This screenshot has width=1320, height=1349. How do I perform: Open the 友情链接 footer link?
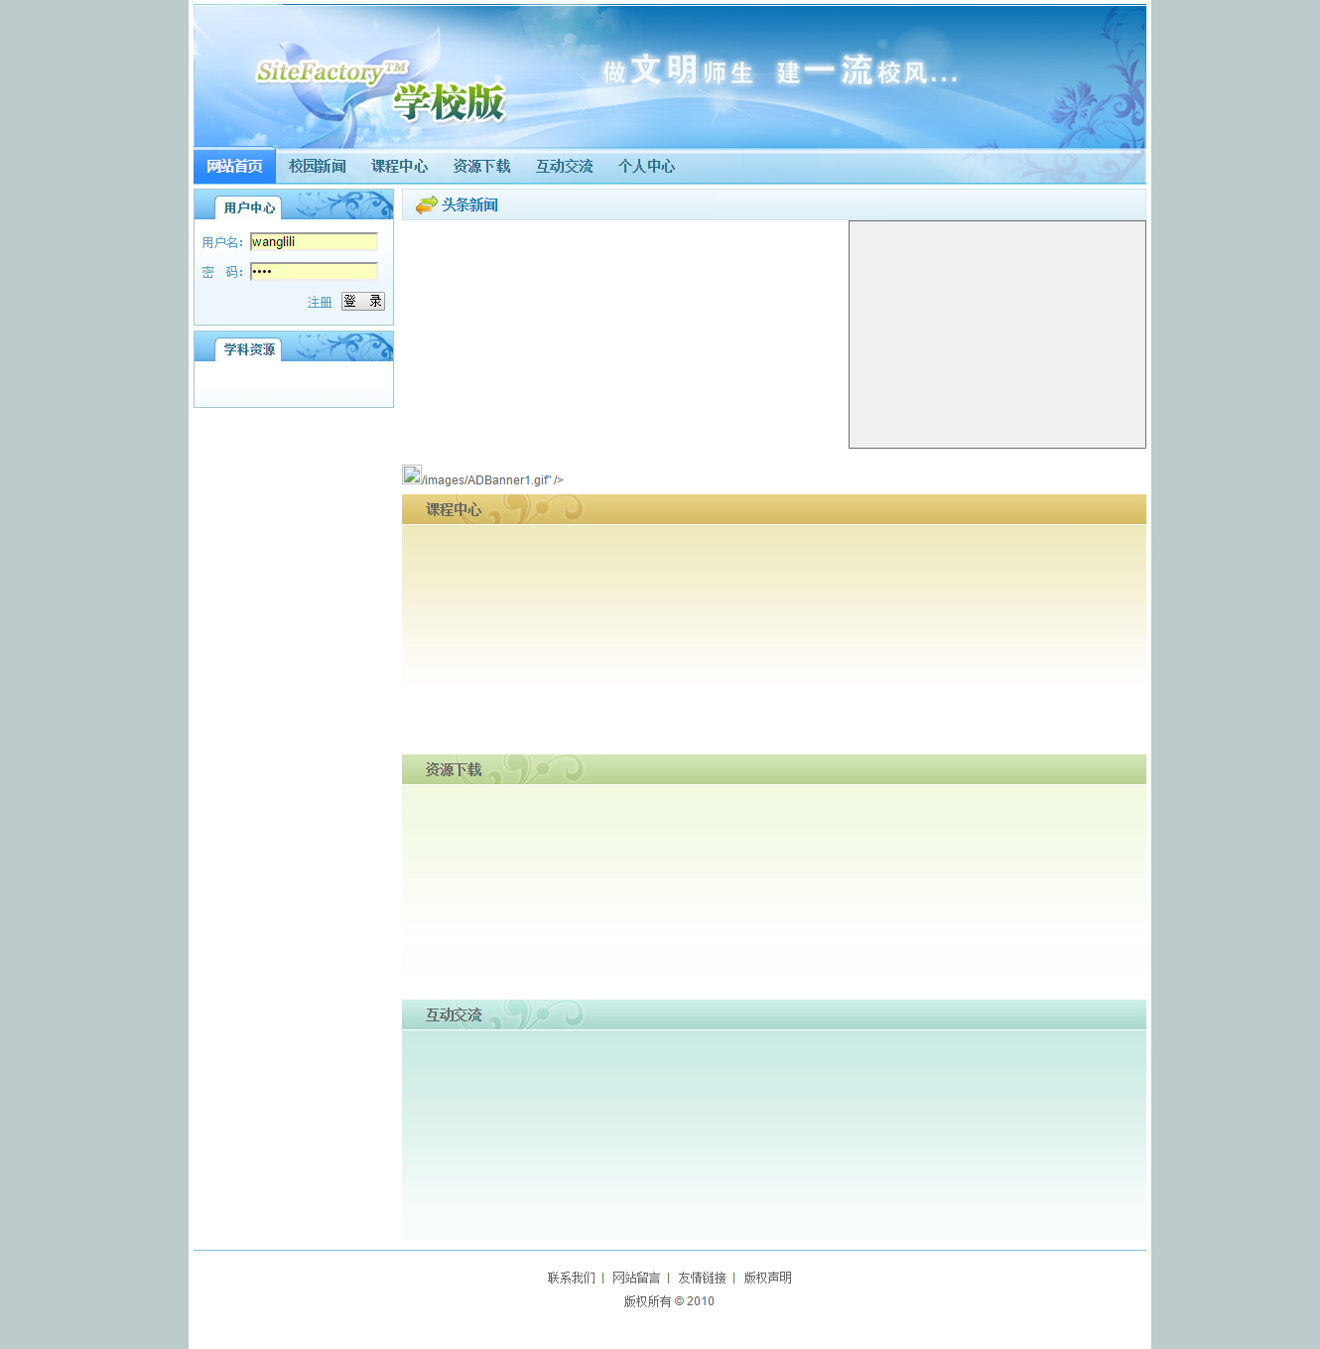(x=703, y=1279)
